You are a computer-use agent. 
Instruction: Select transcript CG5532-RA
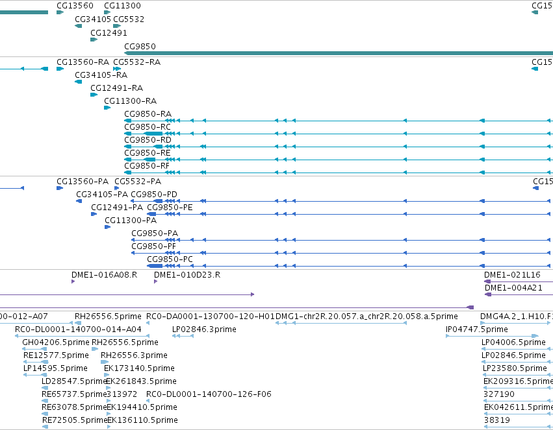[x=137, y=62]
